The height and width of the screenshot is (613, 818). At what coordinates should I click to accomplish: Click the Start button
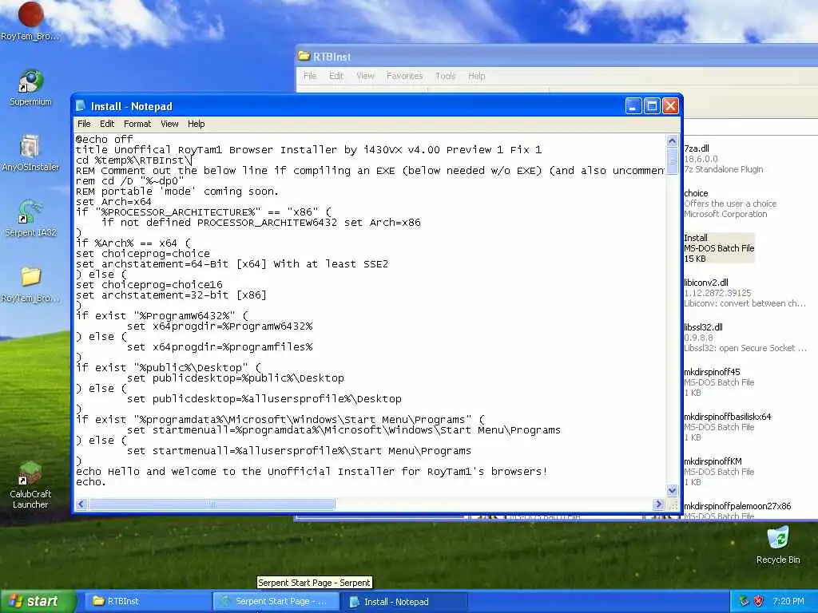(x=37, y=601)
